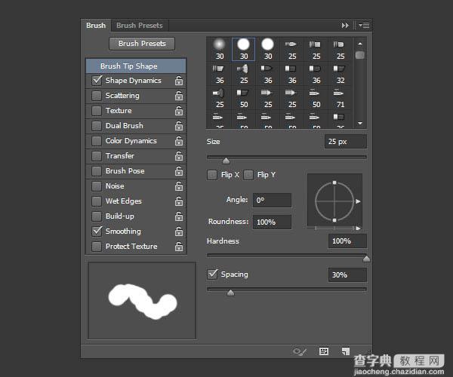Toggle the Noise lock icon
This screenshot has height=377, width=453.
click(179, 186)
